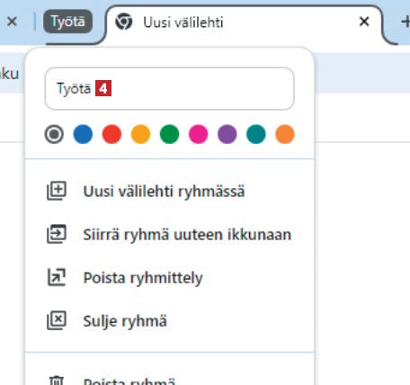This screenshot has width=410, height=385.
Task: Click the new tab in group icon
Action: [x=57, y=191]
